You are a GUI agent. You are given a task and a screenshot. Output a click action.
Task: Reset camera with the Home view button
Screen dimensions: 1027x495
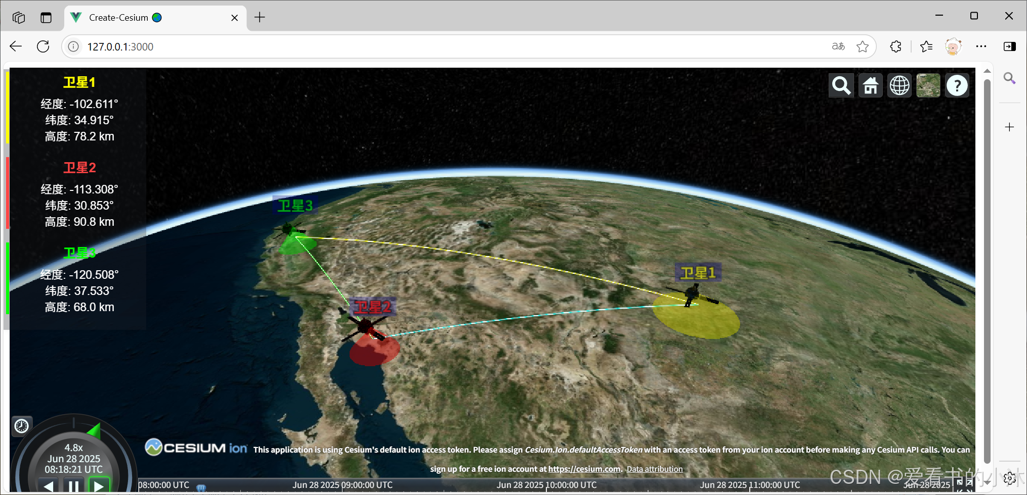pyautogui.click(x=871, y=86)
